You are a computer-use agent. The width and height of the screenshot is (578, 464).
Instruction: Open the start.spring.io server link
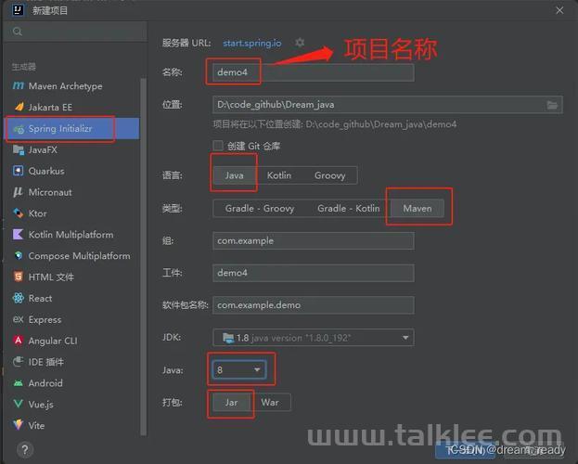[x=252, y=44]
